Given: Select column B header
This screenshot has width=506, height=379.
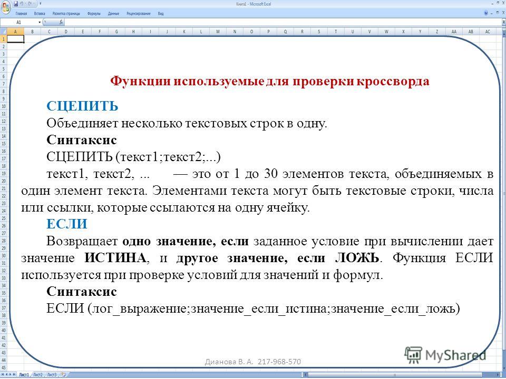Looking at the screenshot, I should (32, 32).
